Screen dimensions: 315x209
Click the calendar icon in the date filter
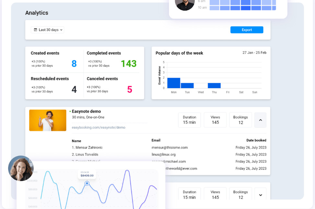pos(35,29)
